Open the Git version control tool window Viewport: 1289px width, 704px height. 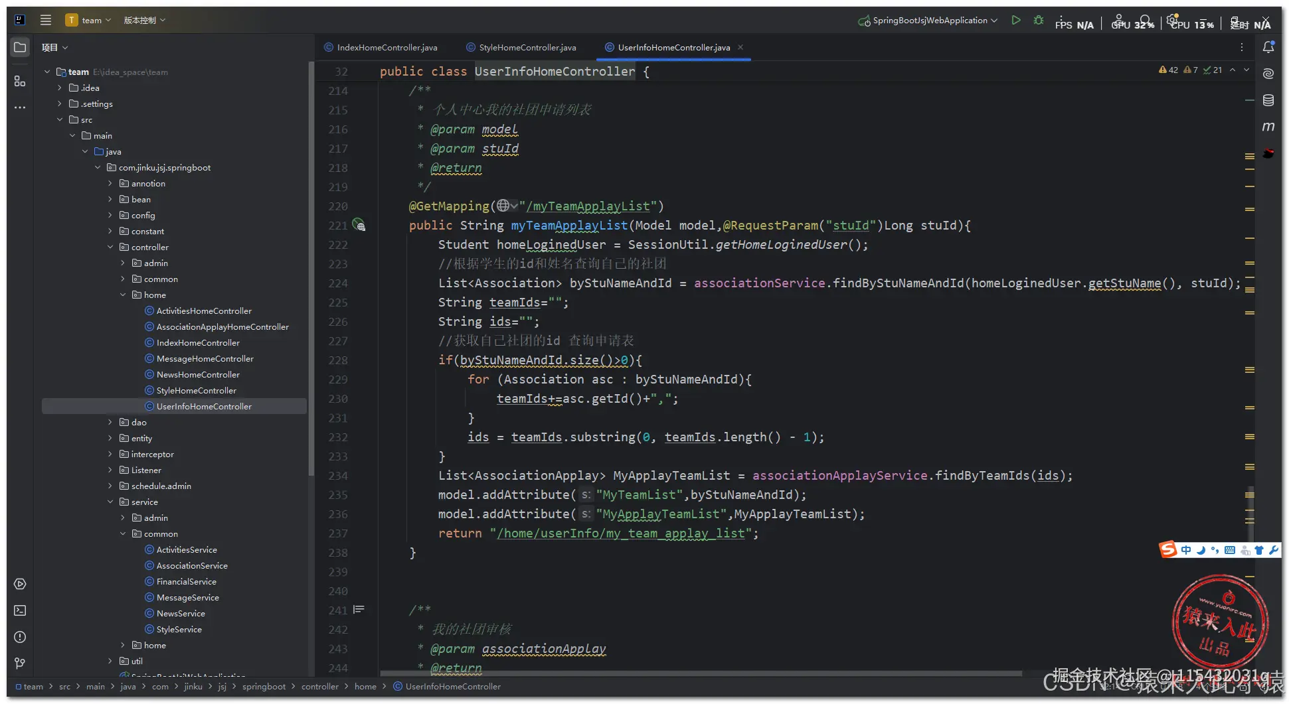tap(20, 664)
